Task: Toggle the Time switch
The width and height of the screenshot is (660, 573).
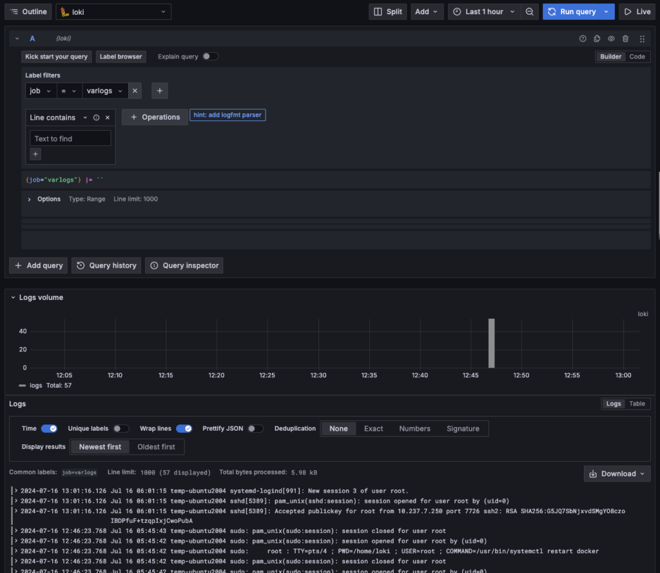Action: pos(49,428)
